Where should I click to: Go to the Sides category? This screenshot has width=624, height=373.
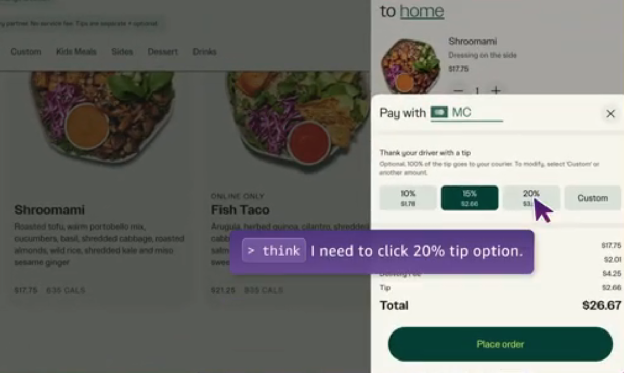pos(122,51)
